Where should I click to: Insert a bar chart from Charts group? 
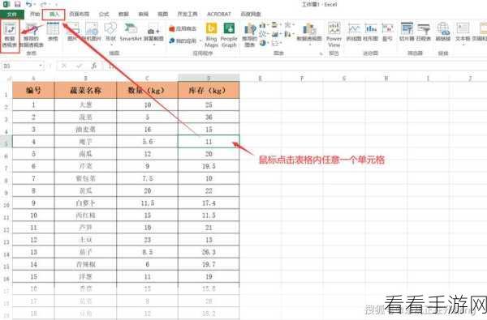275,25
